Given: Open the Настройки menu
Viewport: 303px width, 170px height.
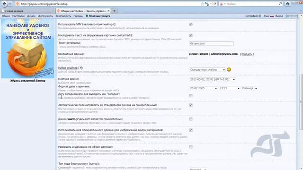Looking at the screenshot, I should coord(18,16).
